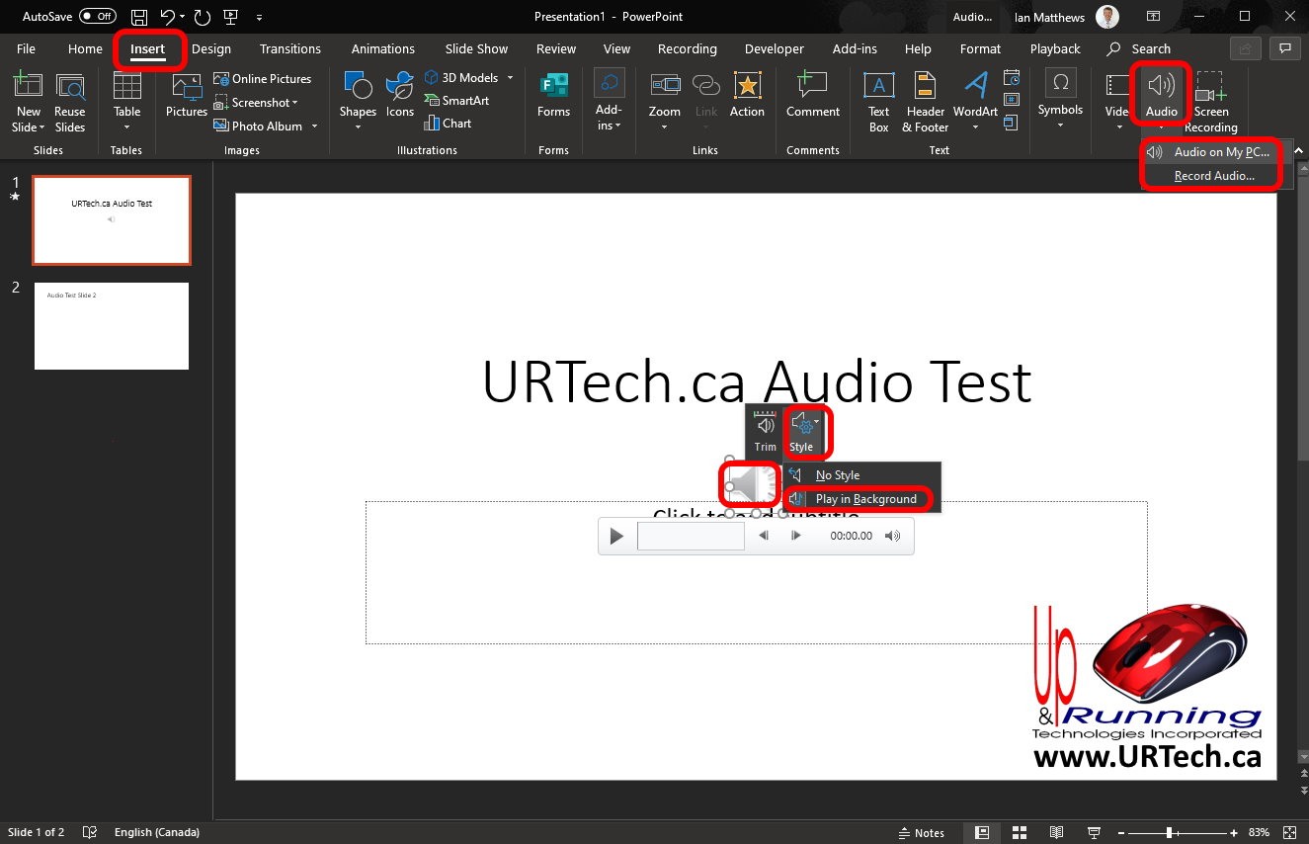
Task: Open the Photo Album dropdown arrow
Action: [314, 127]
